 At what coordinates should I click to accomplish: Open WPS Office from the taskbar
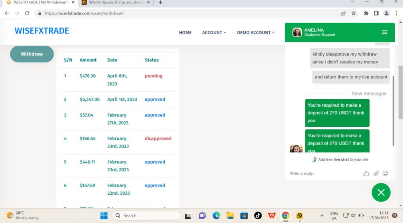click(x=272, y=216)
